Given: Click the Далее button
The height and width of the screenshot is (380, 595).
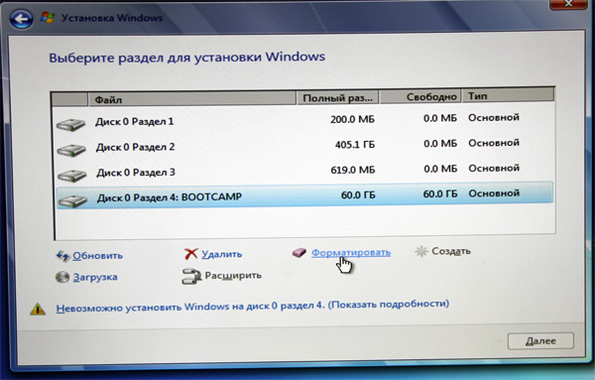Looking at the screenshot, I should coord(540,341).
